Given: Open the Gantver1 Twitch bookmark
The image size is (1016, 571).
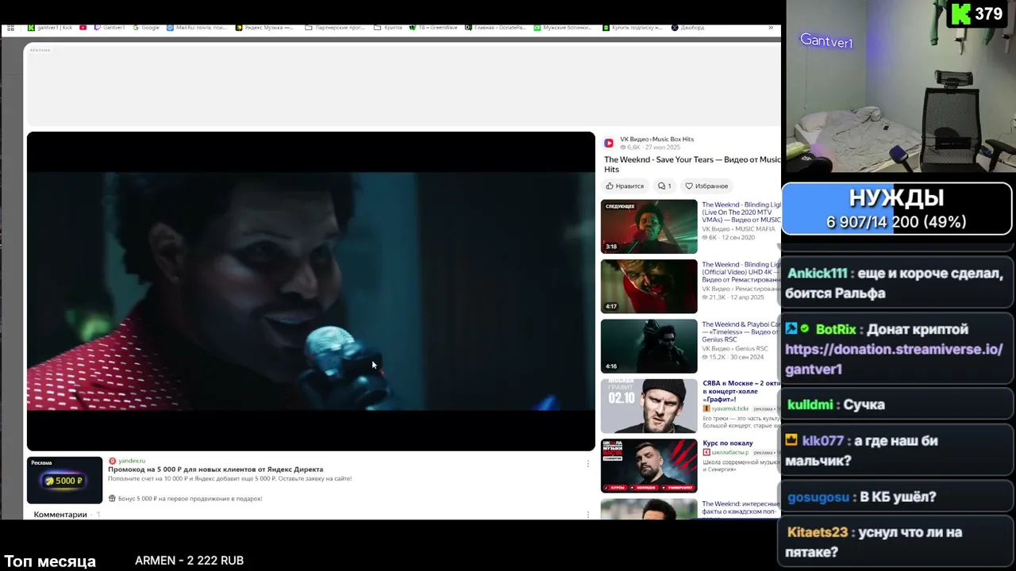Looking at the screenshot, I should click(x=110, y=28).
